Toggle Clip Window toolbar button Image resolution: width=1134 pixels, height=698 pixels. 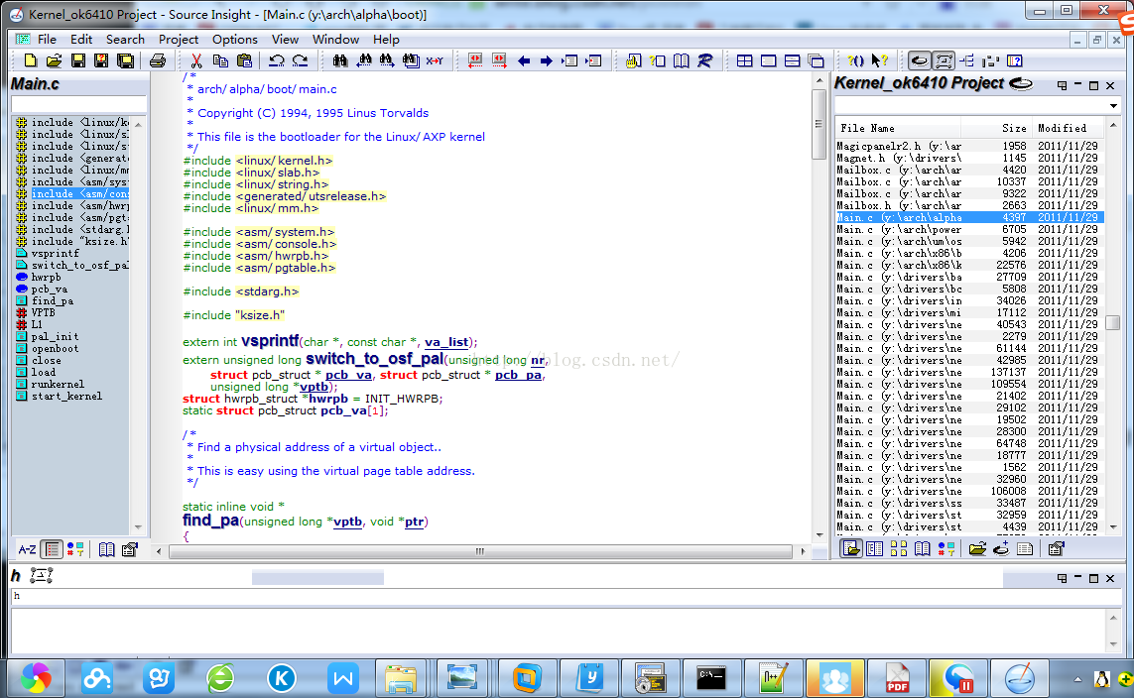tap(991, 60)
